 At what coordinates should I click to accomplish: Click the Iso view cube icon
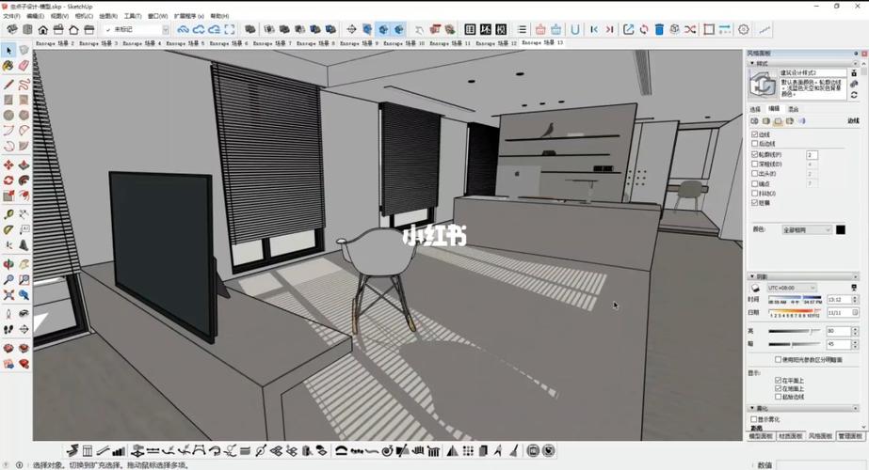11,29
